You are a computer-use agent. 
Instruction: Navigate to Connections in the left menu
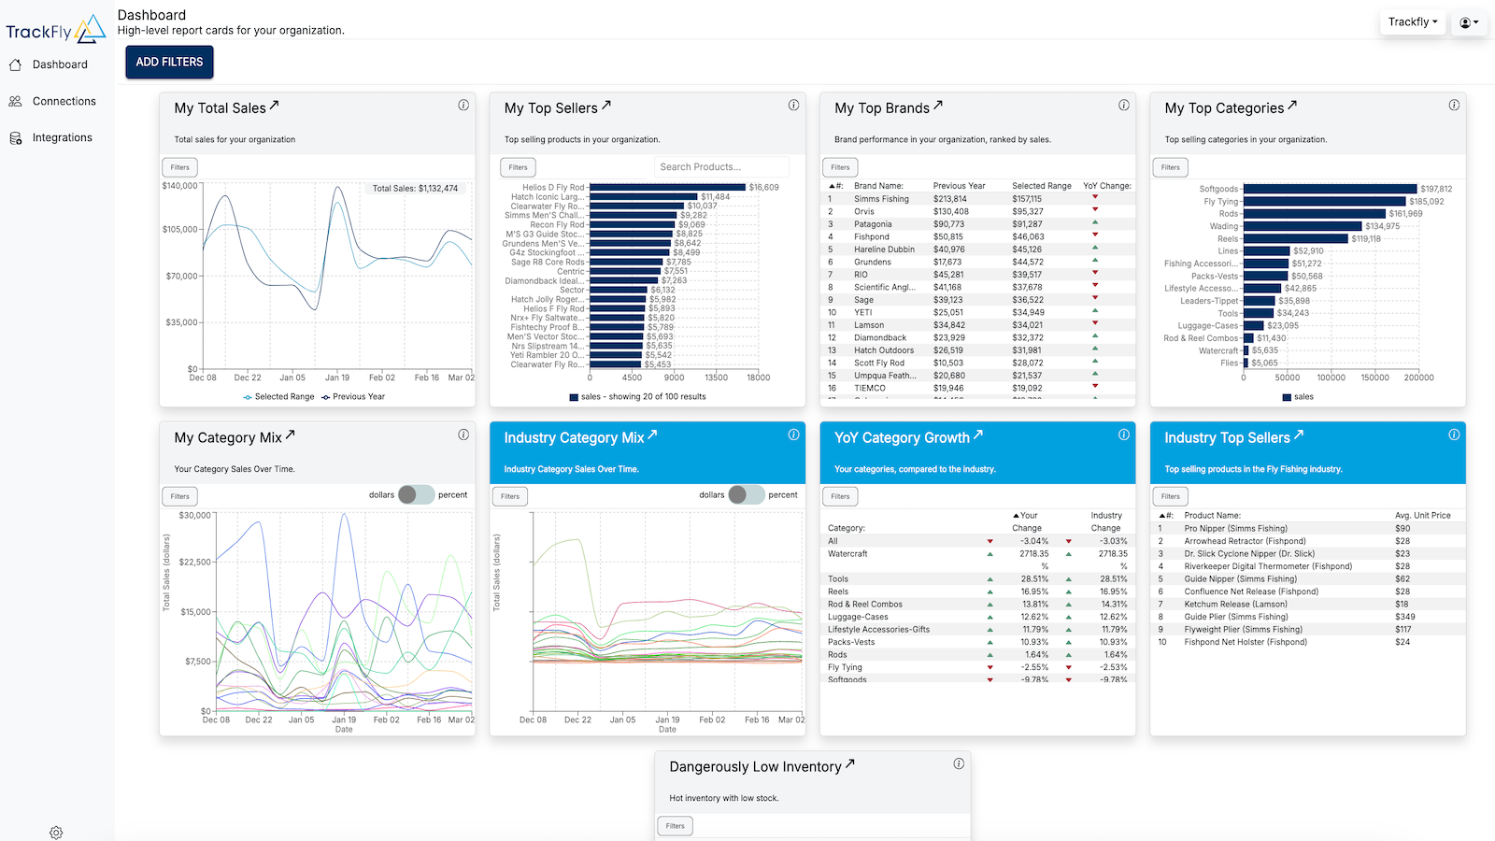point(64,101)
